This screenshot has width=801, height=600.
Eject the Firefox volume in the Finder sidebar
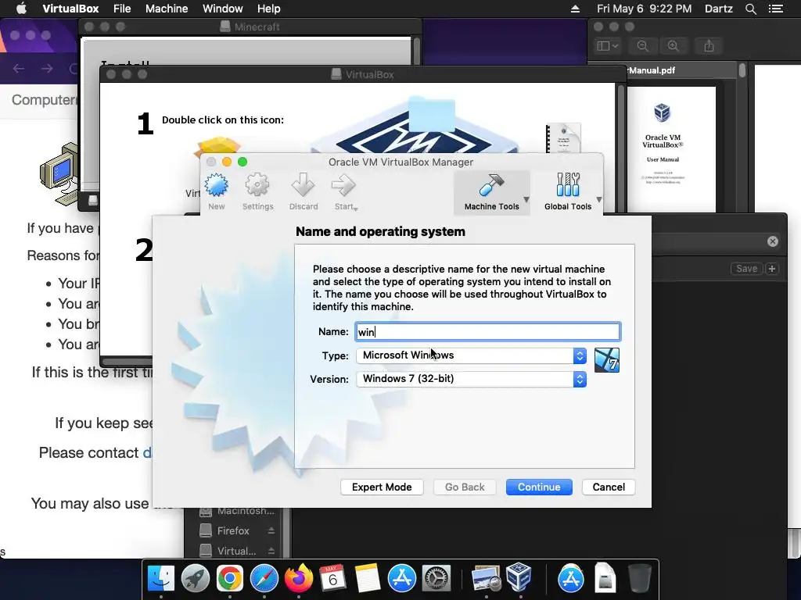[x=271, y=530]
